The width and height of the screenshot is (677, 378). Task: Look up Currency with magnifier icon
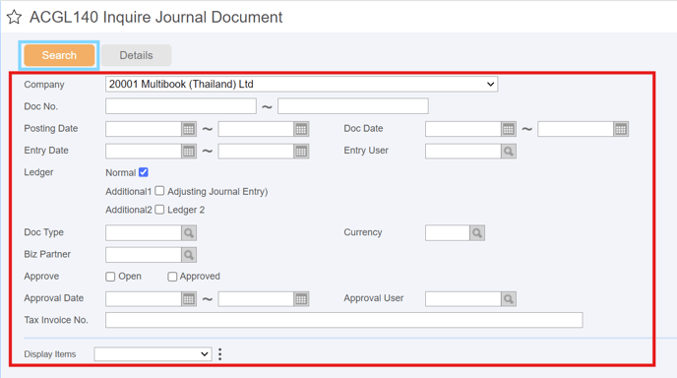pyautogui.click(x=476, y=233)
